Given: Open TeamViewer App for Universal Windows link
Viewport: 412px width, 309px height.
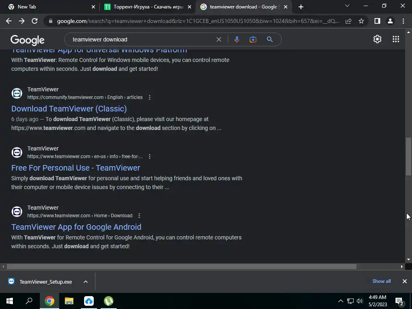Looking at the screenshot, I should pyautogui.click(x=99, y=51).
